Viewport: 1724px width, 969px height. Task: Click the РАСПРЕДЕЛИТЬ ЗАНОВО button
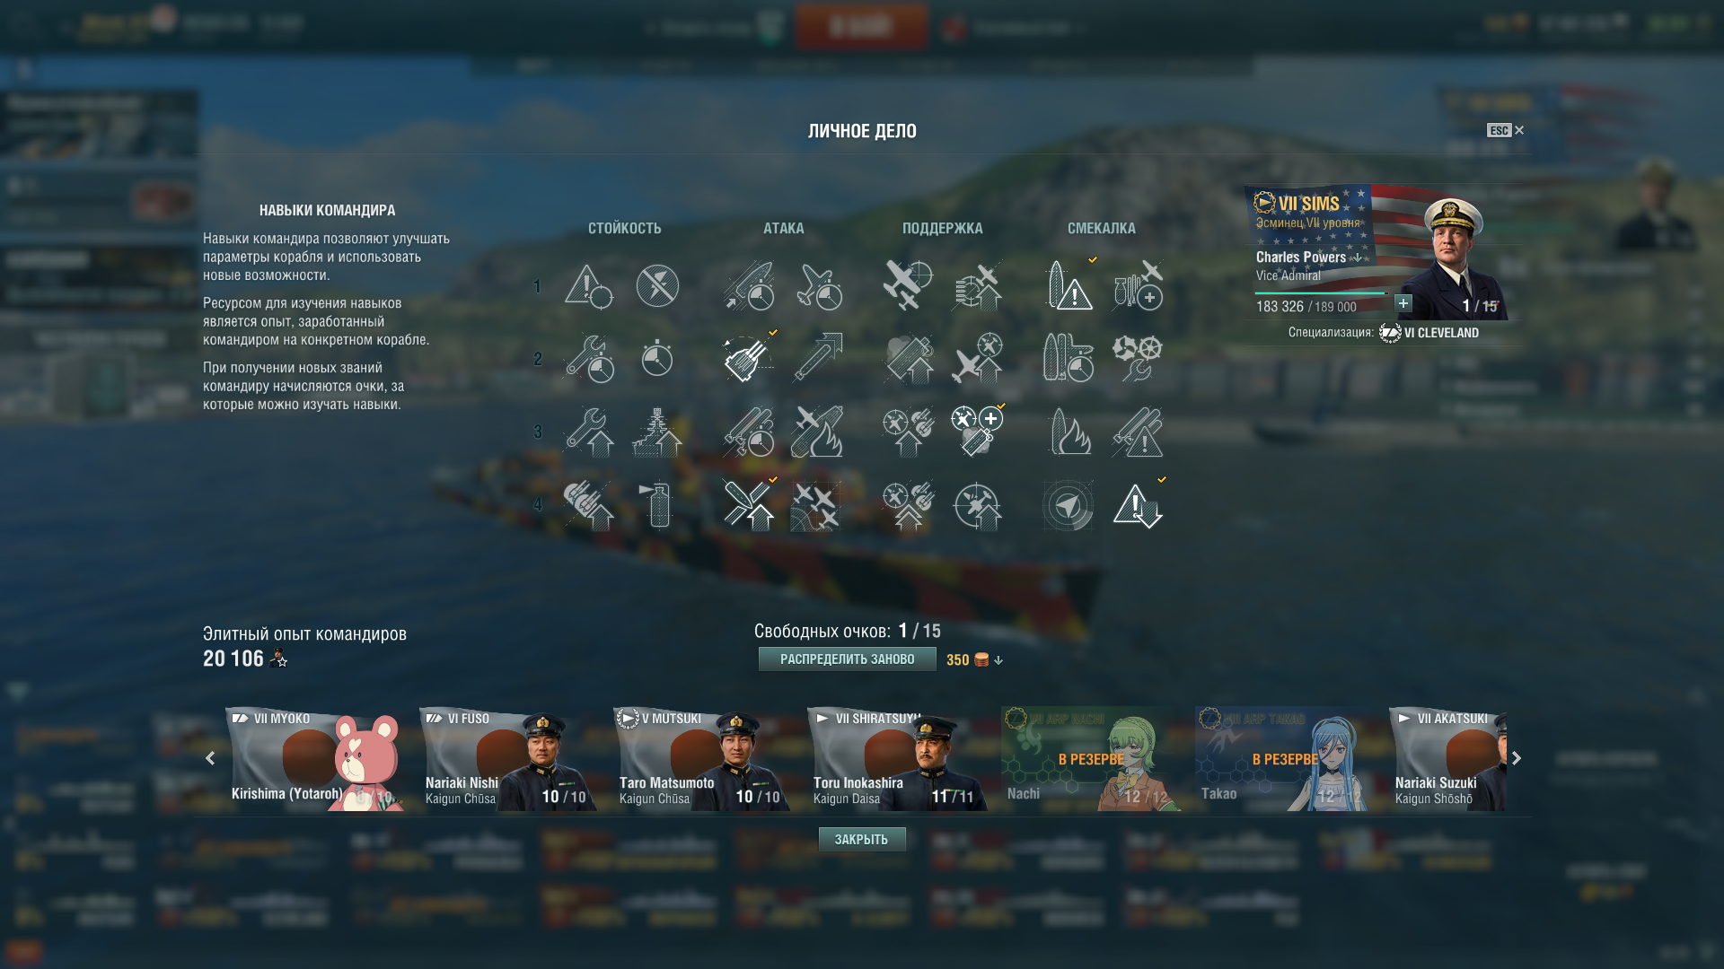click(x=848, y=659)
